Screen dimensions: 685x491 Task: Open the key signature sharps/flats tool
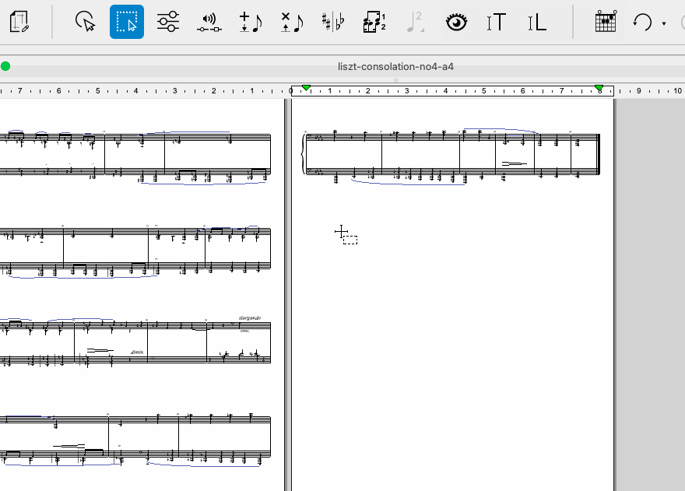(x=333, y=22)
